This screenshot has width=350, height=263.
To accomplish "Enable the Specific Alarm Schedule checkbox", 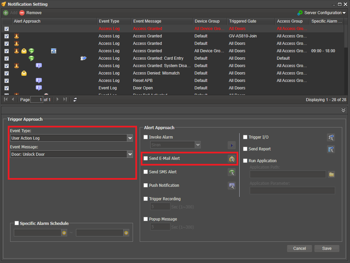I will pyautogui.click(x=17, y=223).
